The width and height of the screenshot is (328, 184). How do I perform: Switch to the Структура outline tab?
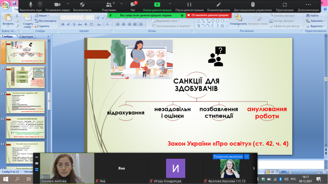[x=26, y=36]
